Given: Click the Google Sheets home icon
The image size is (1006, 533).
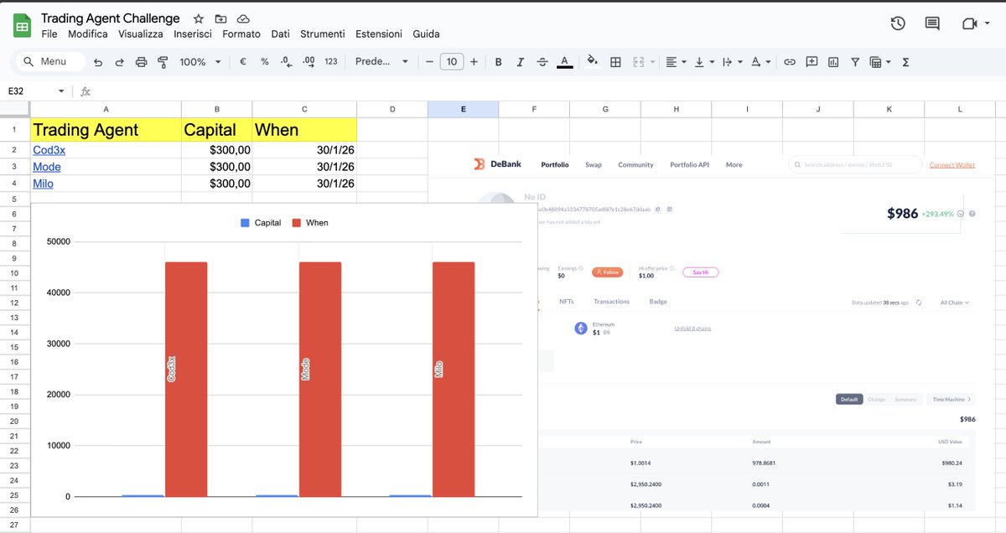Looking at the screenshot, I should tap(22, 25).
